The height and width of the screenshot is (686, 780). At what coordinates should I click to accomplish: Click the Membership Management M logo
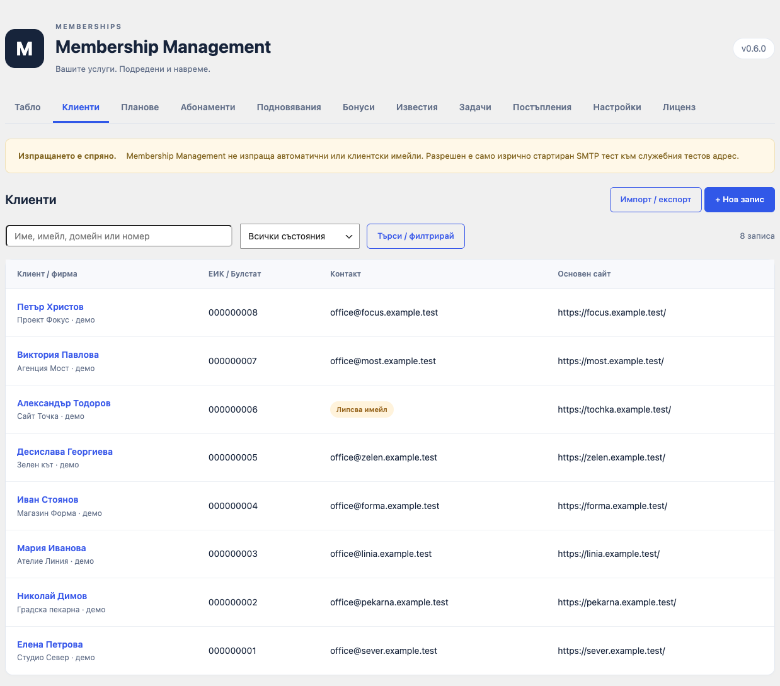pyautogui.click(x=25, y=49)
